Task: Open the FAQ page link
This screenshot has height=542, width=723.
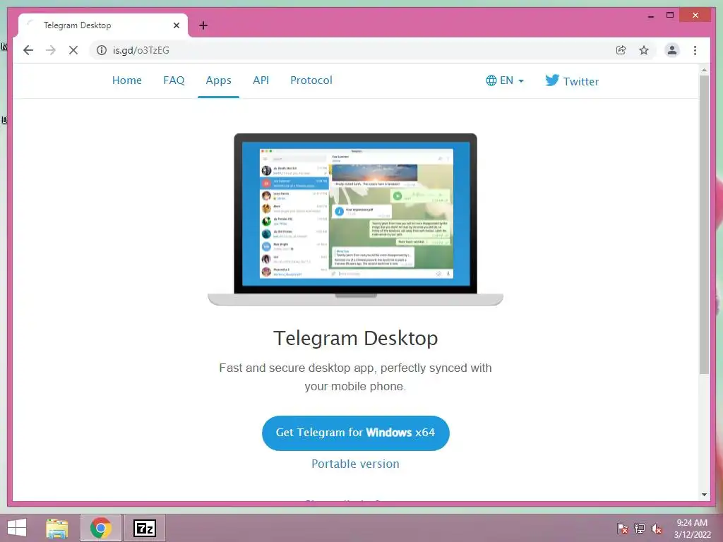Action: tap(174, 80)
